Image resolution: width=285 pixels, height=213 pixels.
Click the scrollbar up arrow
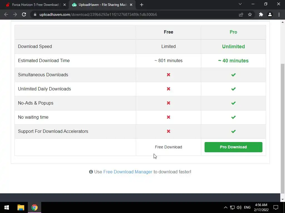click(283, 22)
